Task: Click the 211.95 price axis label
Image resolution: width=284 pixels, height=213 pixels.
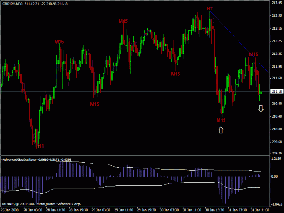Action: pos(277,67)
